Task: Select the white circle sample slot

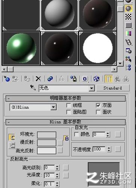Action: [98, 48]
